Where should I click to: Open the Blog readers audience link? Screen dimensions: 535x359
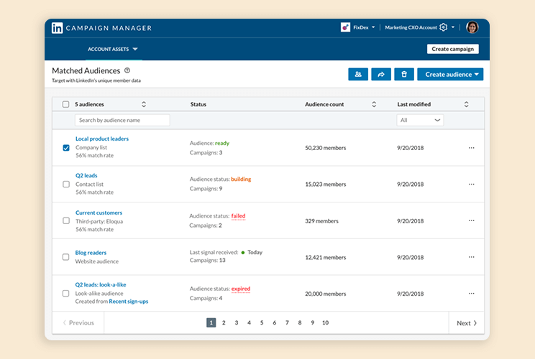click(x=91, y=253)
